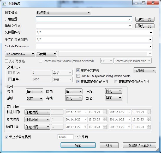Toggle the 停止搜索在找到 checkbox

(x=7, y=137)
